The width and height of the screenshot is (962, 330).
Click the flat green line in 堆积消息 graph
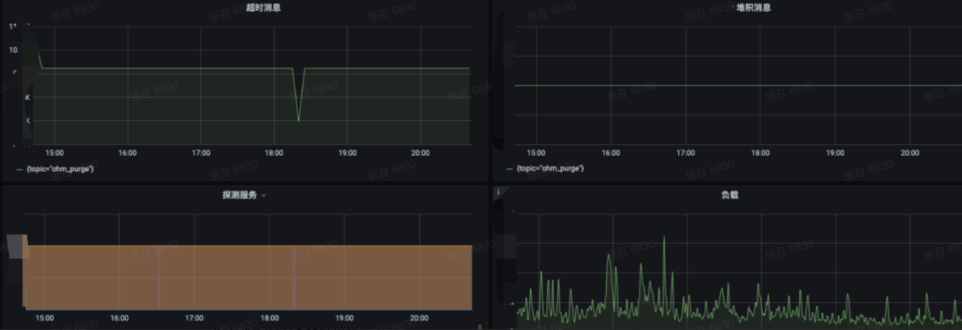pyautogui.click(x=737, y=85)
